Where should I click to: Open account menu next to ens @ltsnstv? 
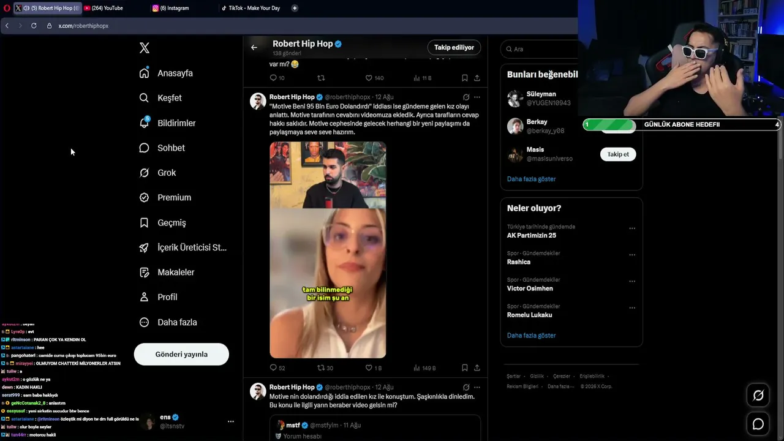point(230,421)
